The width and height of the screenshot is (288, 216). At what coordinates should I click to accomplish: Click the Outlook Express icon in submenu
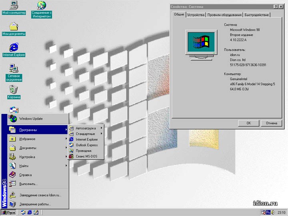tap(71, 145)
